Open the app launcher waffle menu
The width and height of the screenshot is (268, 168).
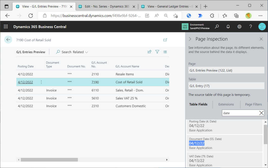click(6, 27)
